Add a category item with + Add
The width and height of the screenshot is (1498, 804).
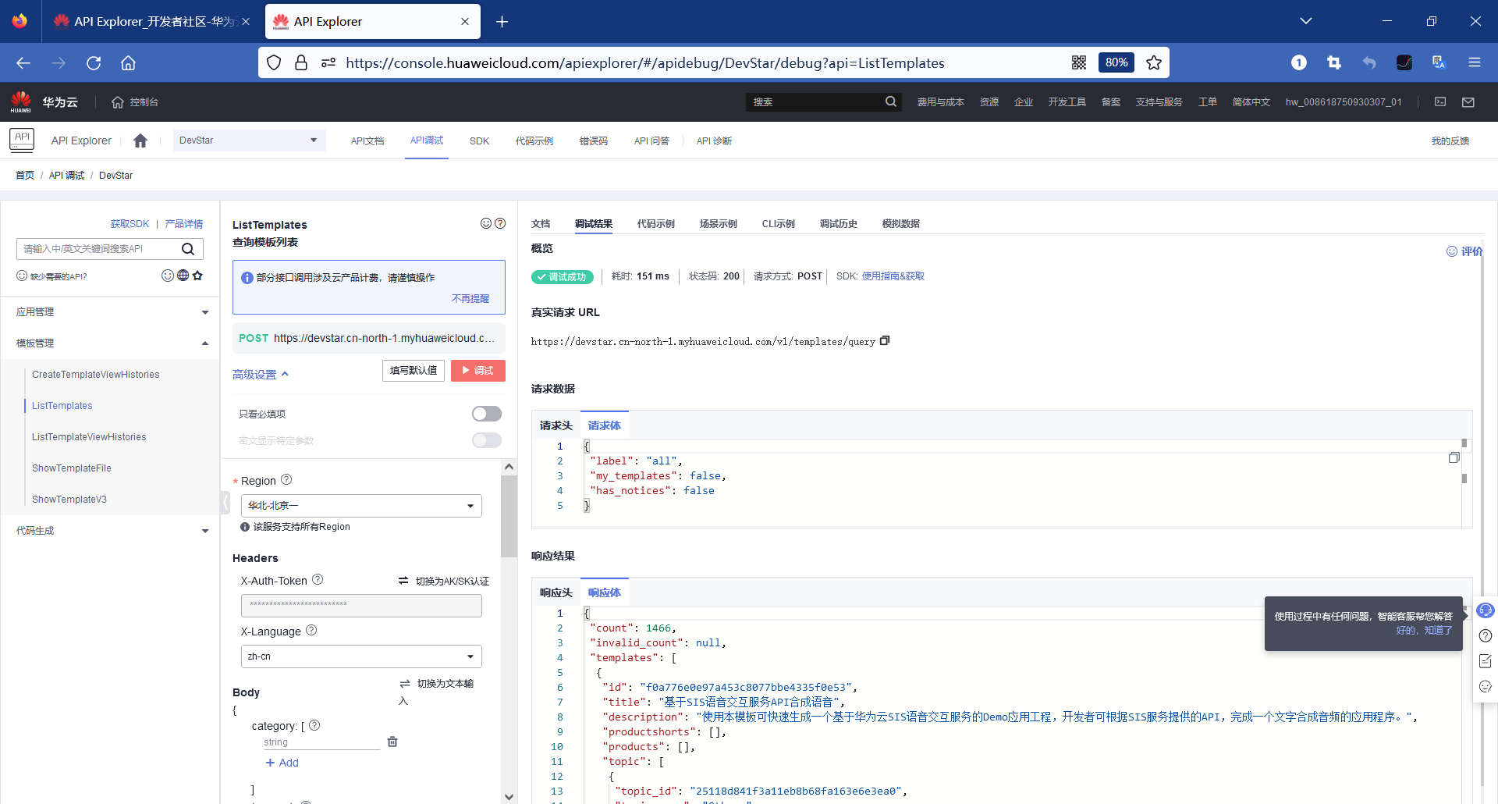282,763
